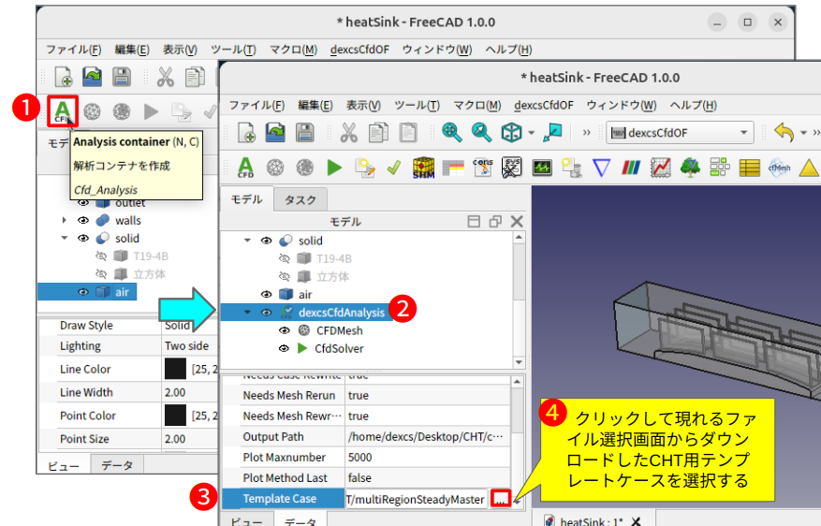
Task: Open the SHM snappyHexMesh icon
Action: [x=423, y=168]
